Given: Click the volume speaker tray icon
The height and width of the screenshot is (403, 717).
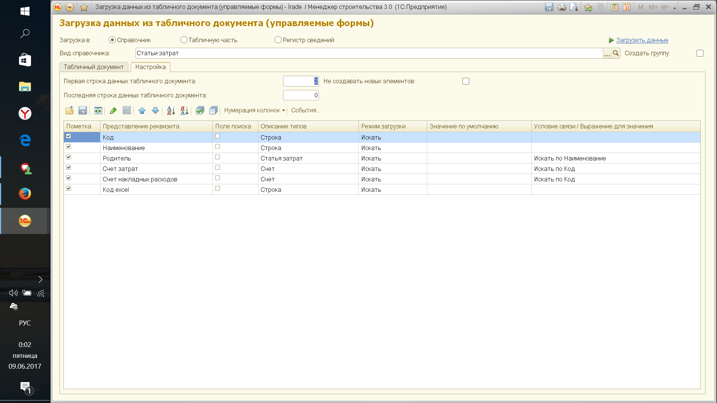Looking at the screenshot, I should click(x=13, y=293).
